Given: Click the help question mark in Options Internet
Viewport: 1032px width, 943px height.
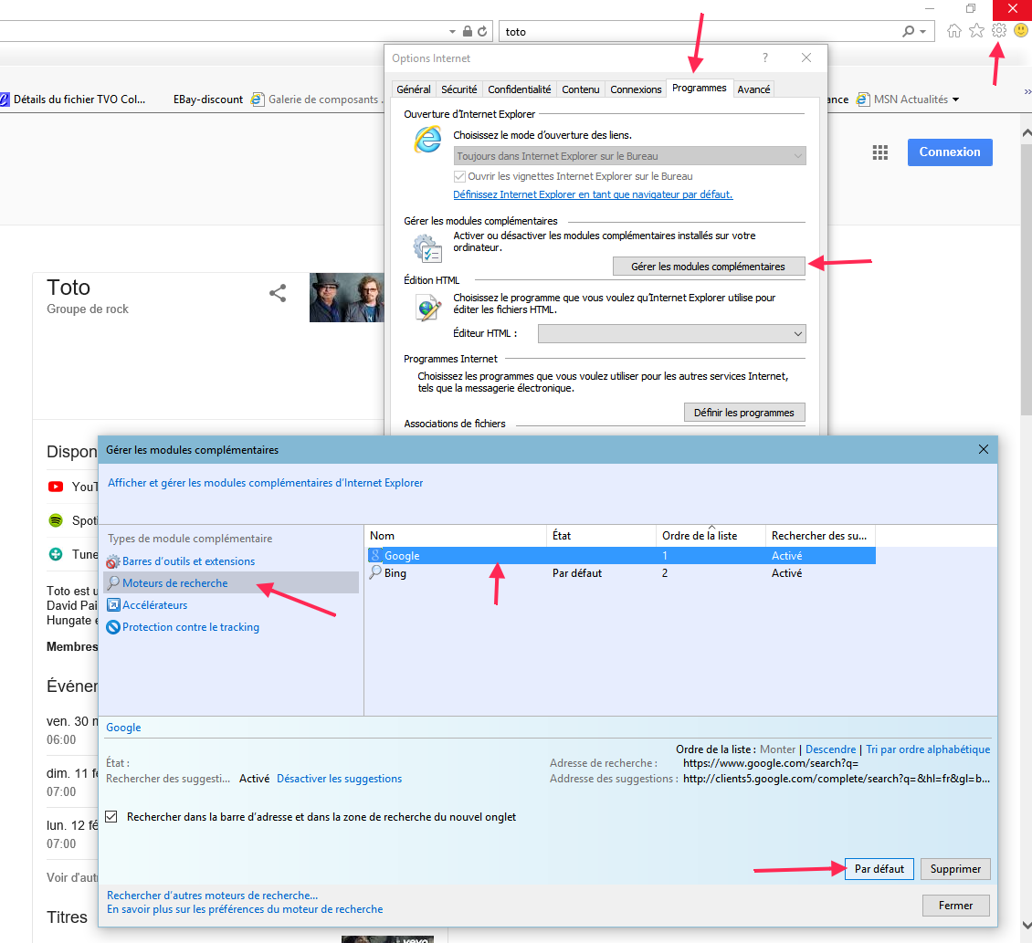Looking at the screenshot, I should point(764,58).
